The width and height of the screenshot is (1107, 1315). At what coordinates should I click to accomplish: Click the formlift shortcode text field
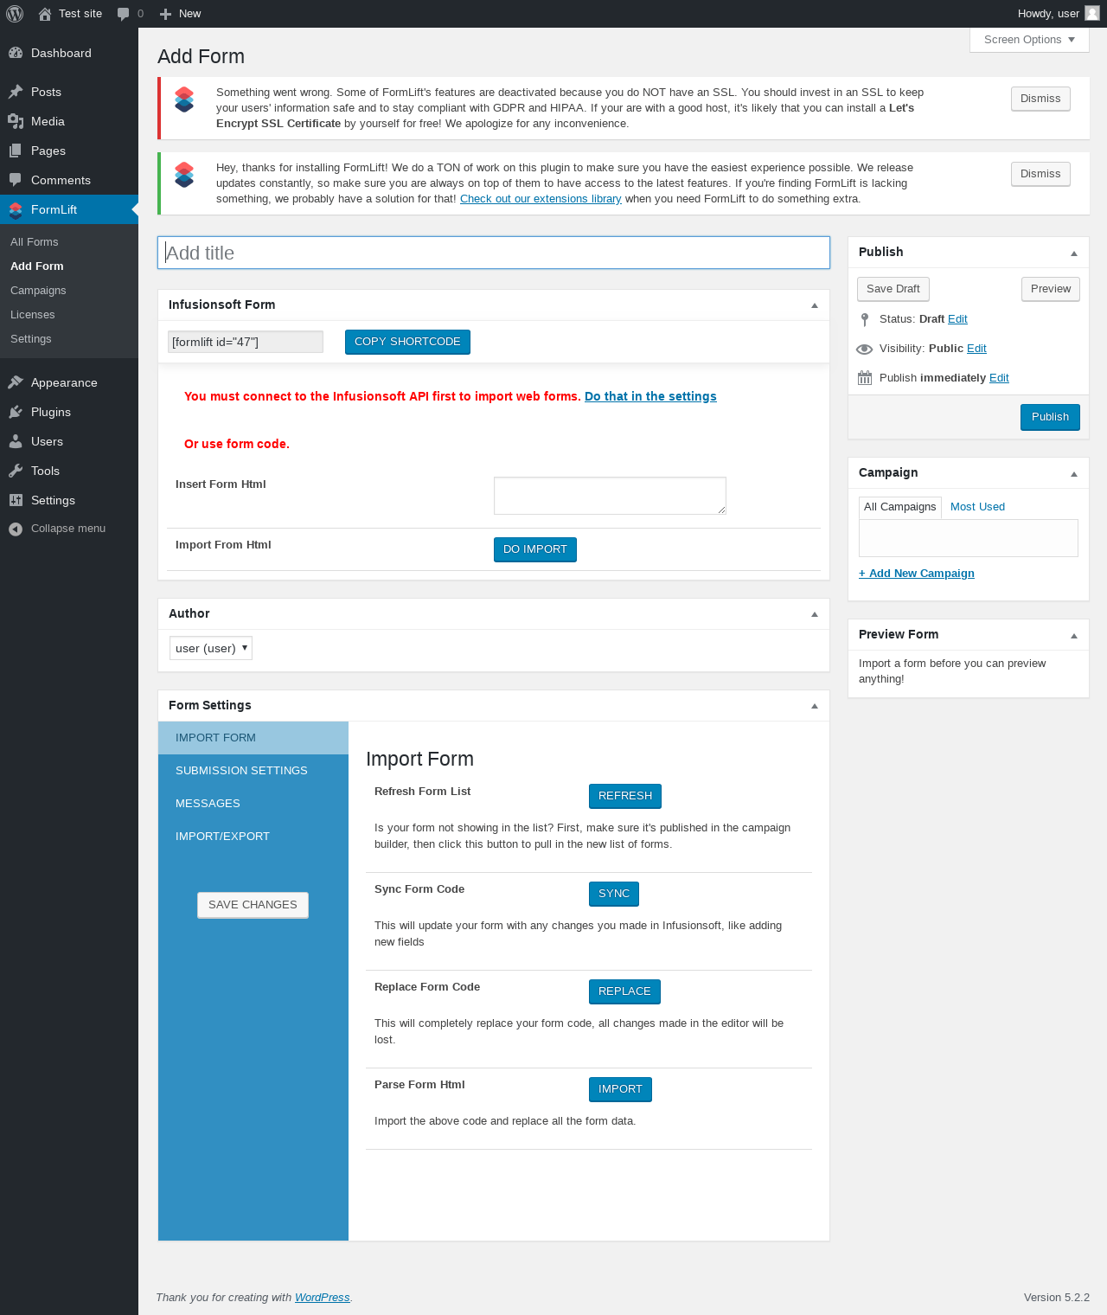(x=246, y=342)
